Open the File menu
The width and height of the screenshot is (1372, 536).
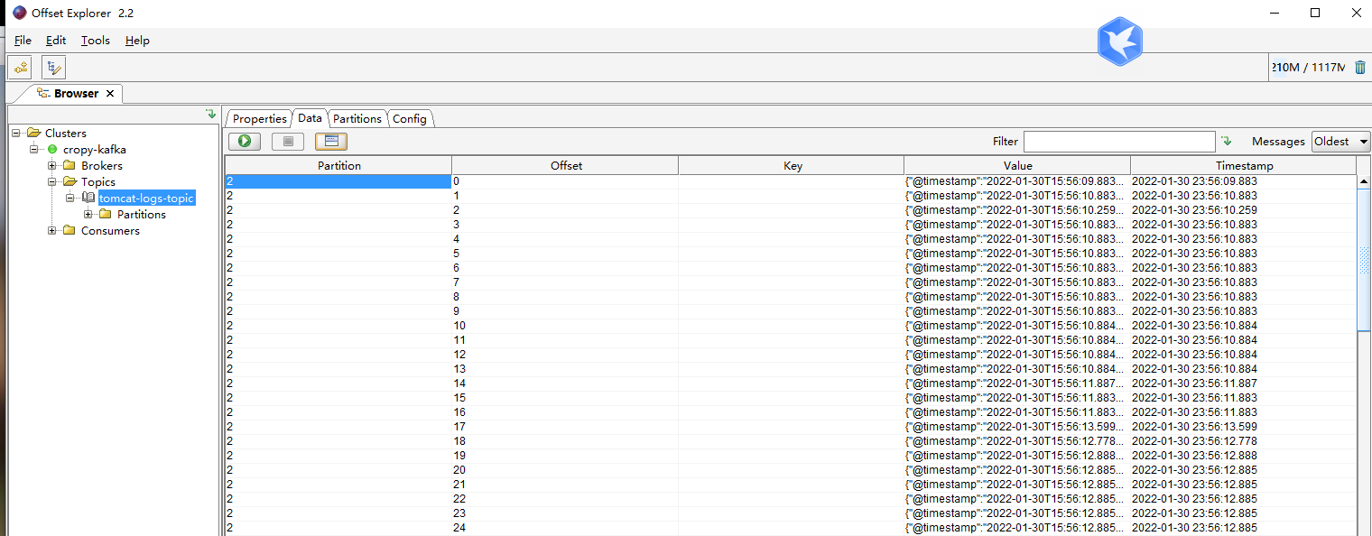23,41
